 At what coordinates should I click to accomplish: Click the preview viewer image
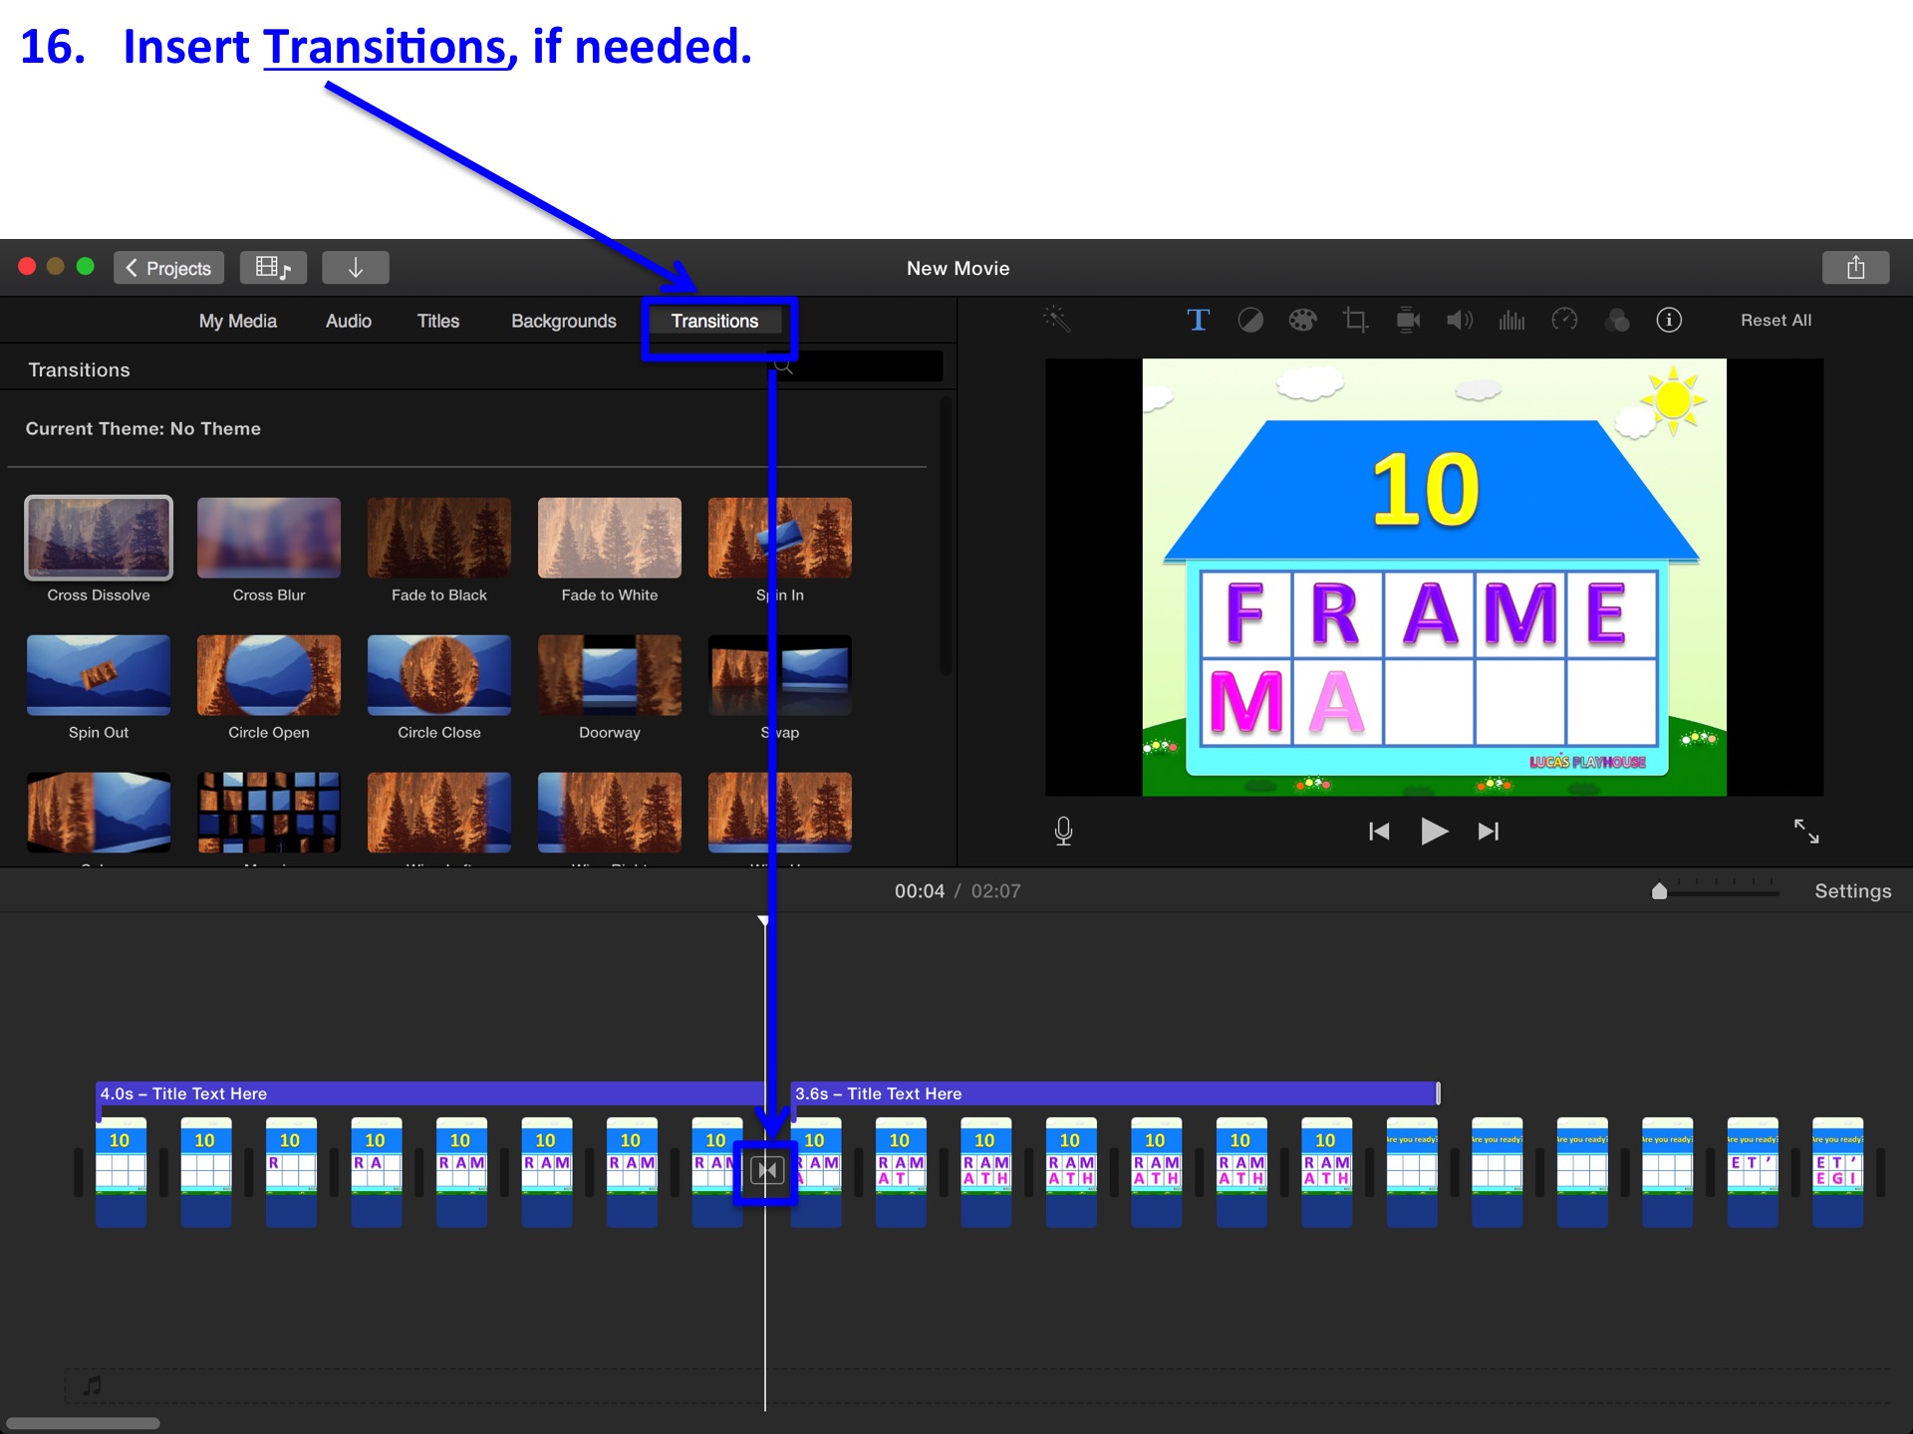coord(1434,577)
